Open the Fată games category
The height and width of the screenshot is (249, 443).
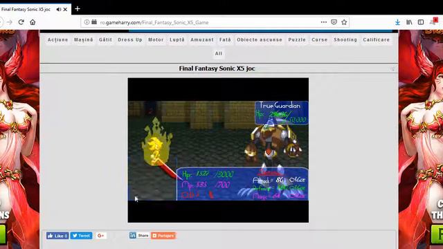[x=225, y=40]
